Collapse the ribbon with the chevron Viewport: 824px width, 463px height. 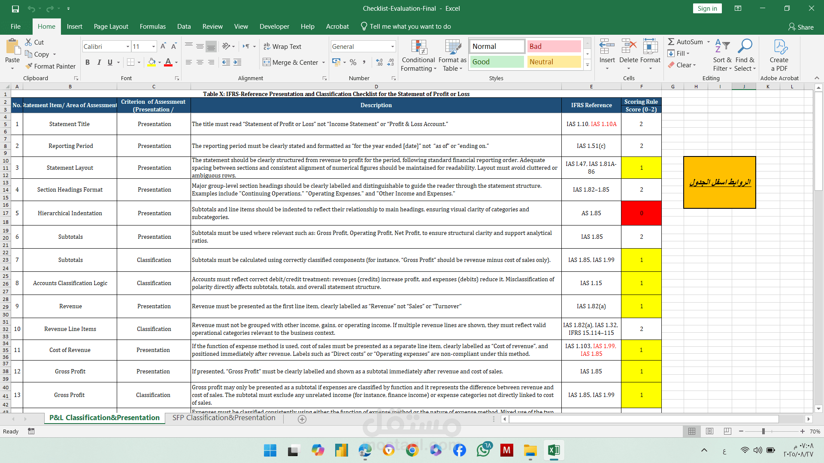tap(817, 78)
